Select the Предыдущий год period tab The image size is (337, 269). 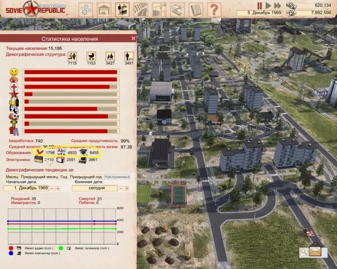click(86, 177)
